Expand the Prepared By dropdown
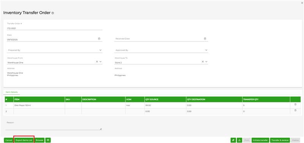The width and height of the screenshot is (304, 143). coord(100,50)
